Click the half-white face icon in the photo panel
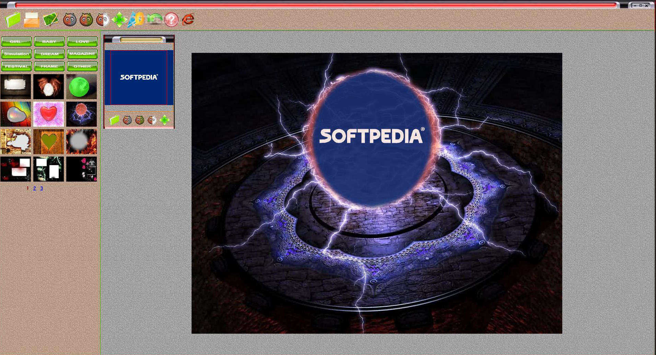 click(152, 120)
